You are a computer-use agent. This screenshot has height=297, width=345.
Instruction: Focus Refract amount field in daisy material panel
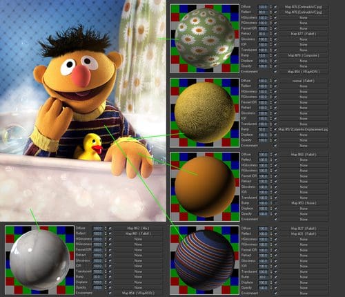[x=263, y=34]
